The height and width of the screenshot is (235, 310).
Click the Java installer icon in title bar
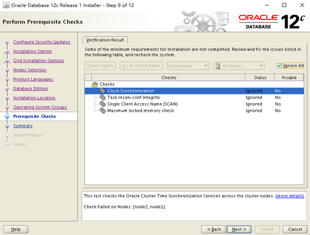[6, 5]
